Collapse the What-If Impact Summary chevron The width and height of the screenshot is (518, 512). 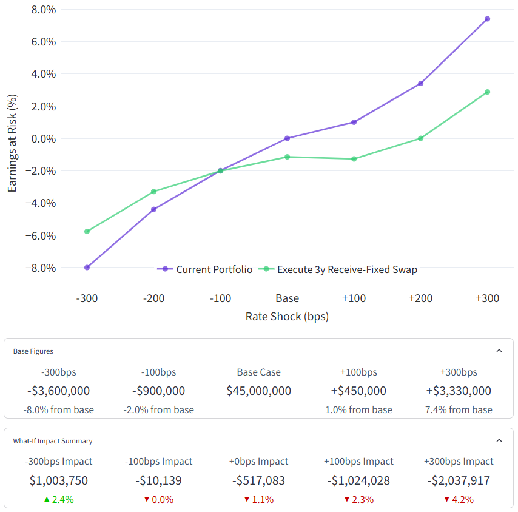click(499, 441)
